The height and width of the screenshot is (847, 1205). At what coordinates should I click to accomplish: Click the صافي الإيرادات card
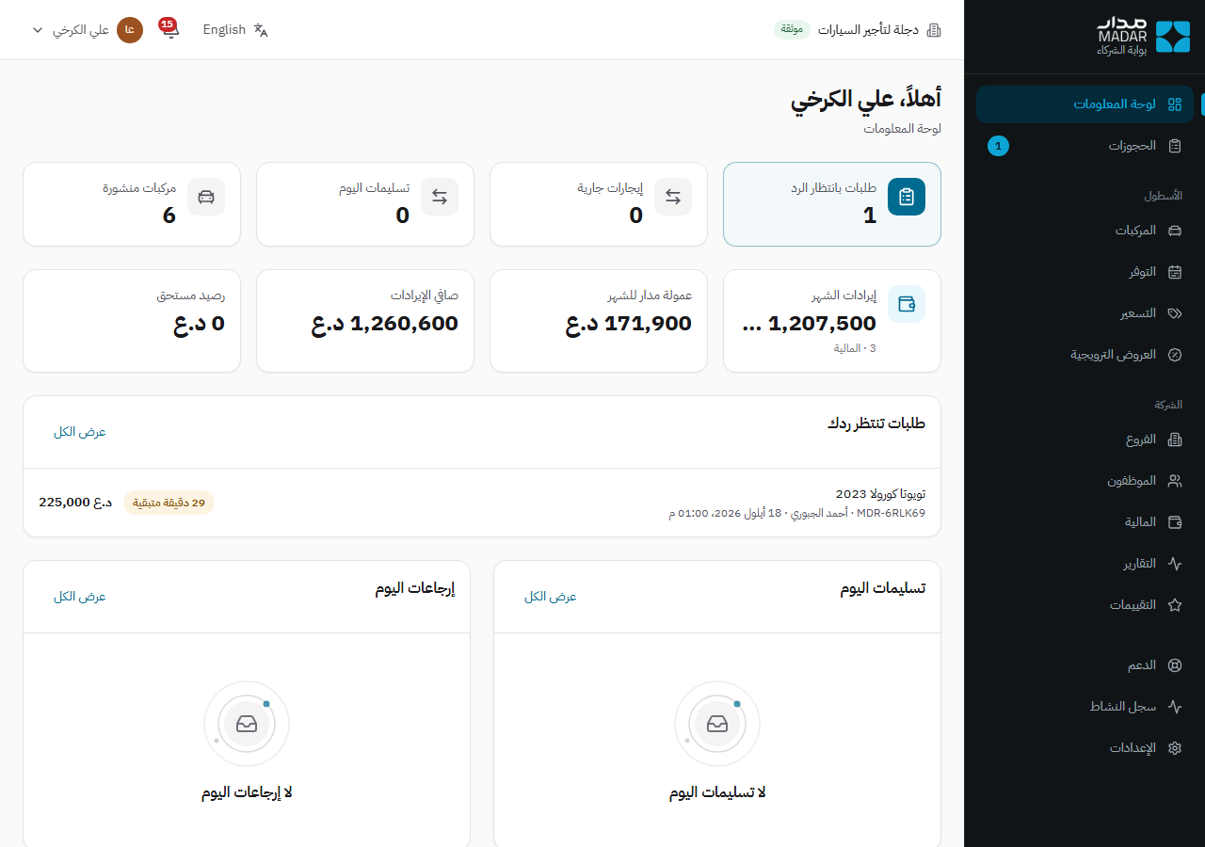pyautogui.click(x=365, y=321)
